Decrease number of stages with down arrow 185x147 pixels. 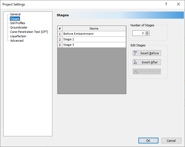pyautogui.click(x=147, y=34)
